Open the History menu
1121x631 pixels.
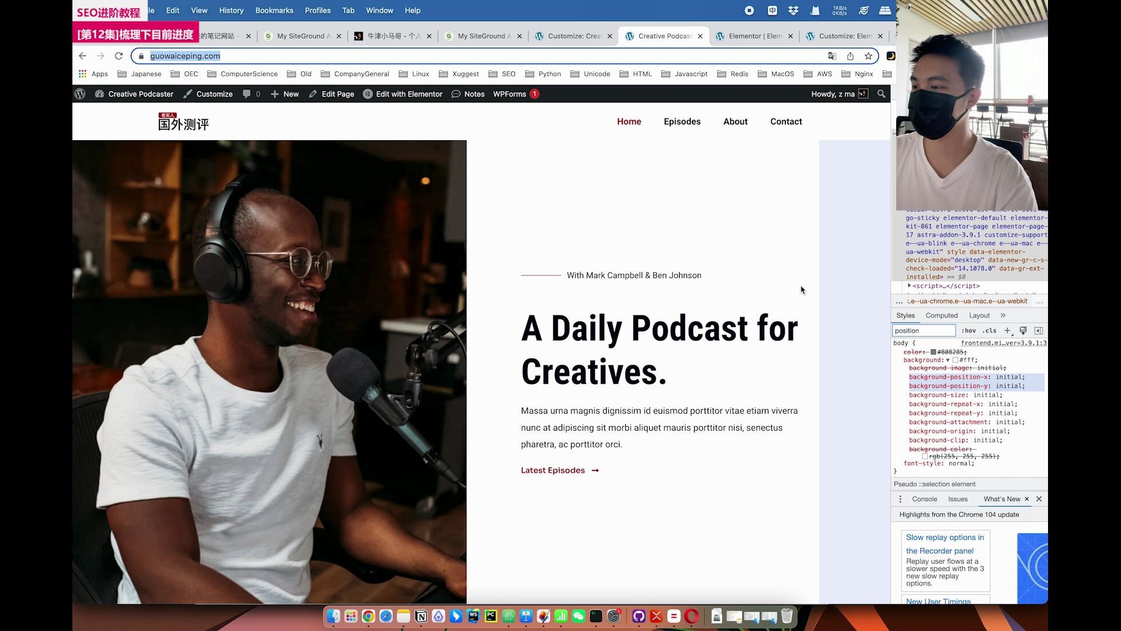tap(231, 11)
